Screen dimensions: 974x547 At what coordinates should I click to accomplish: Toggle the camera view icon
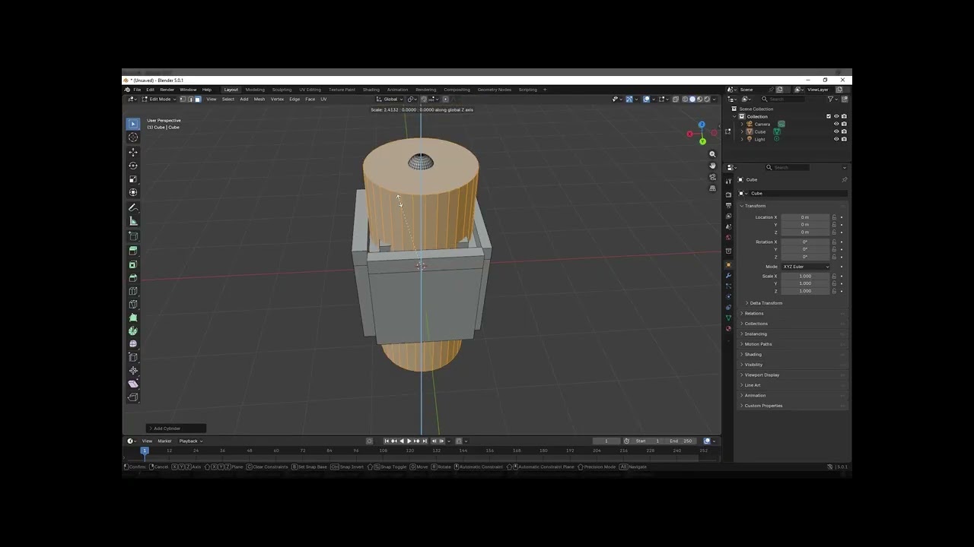[x=712, y=177]
